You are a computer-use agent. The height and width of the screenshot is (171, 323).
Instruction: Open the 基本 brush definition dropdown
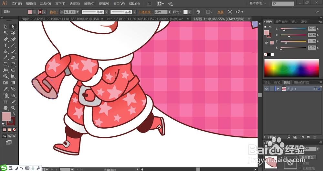click(x=134, y=12)
